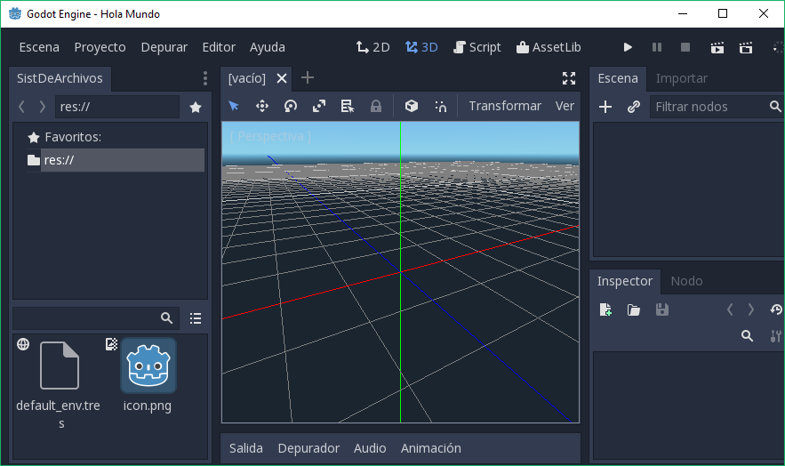Search properties in the Inspector
This screenshot has height=466, width=785.
pyautogui.click(x=747, y=336)
